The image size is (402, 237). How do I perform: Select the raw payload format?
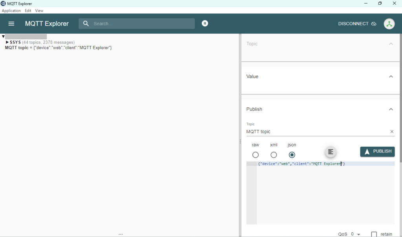(x=256, y=155)
